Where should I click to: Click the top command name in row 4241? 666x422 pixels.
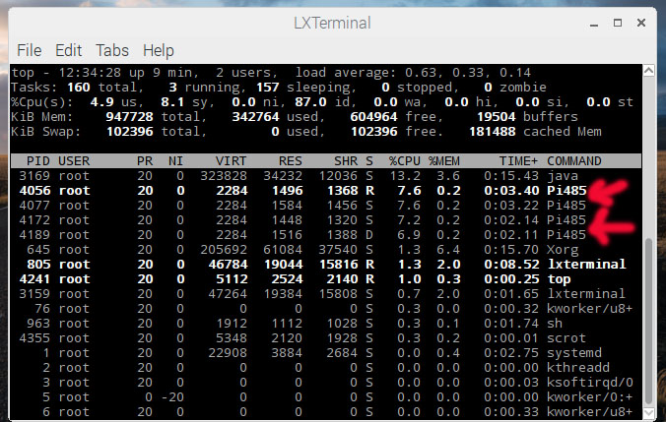559,279
